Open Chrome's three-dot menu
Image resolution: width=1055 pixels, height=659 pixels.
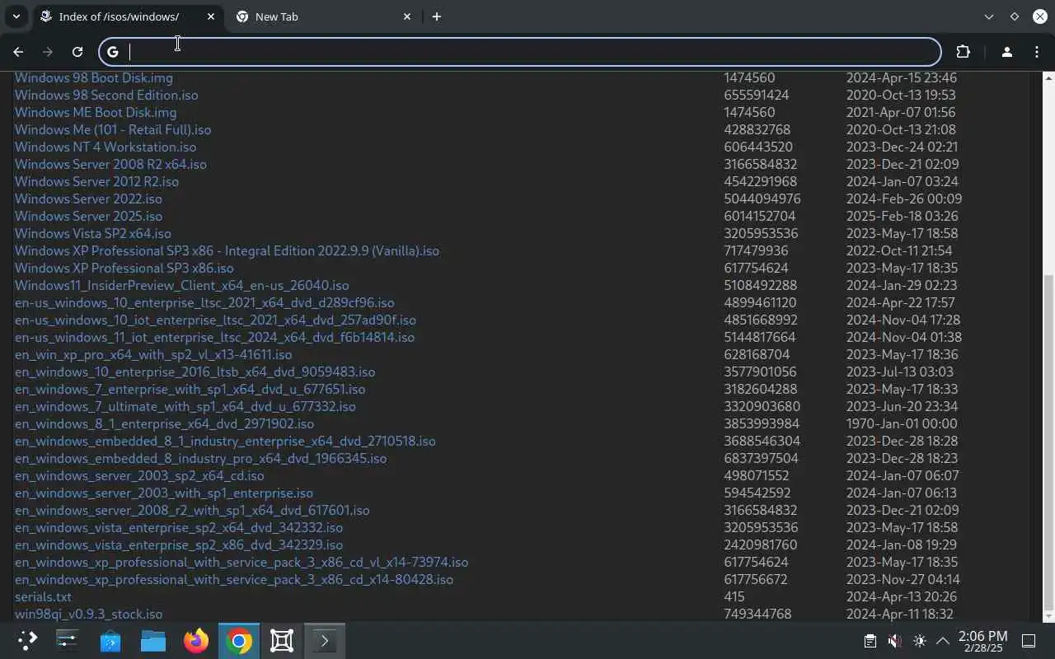1036,52
